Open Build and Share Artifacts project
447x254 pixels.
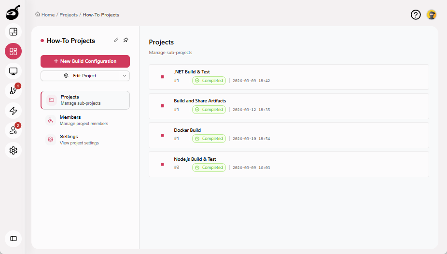pos(289,106)
